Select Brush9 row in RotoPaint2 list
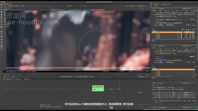 (x=173, y=75)
